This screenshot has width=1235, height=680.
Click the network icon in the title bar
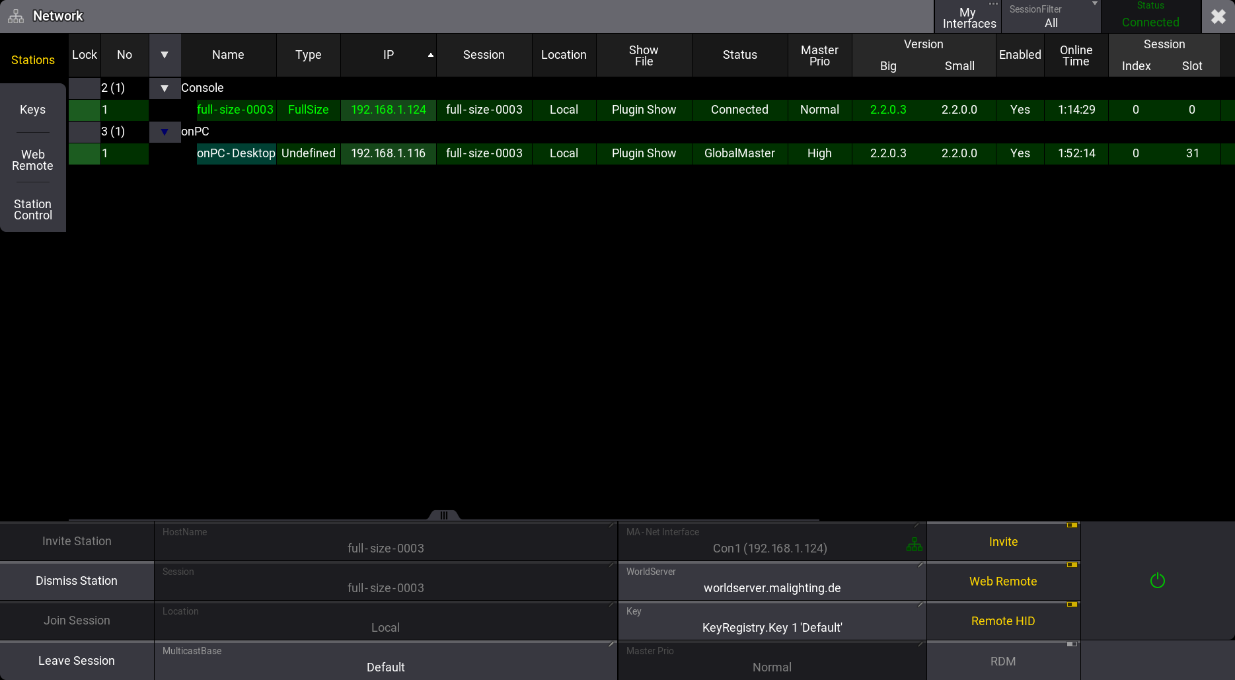(x=15, y=16)
